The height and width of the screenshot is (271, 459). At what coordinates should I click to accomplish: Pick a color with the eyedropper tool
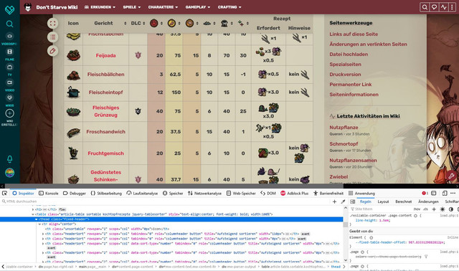(x=343, y=201)
